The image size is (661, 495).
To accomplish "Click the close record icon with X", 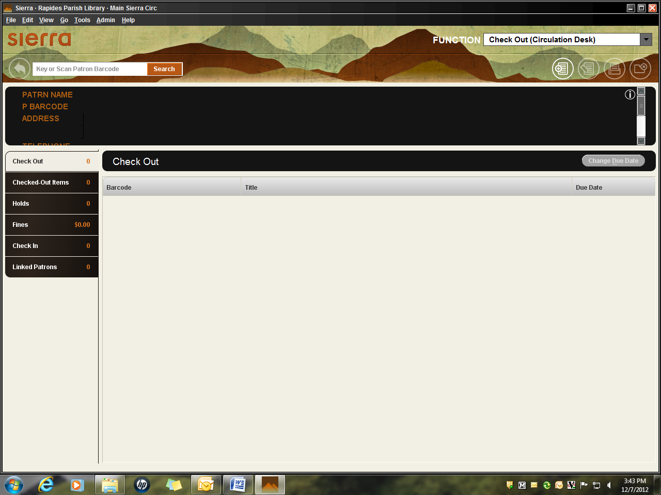I will (640, 69).
